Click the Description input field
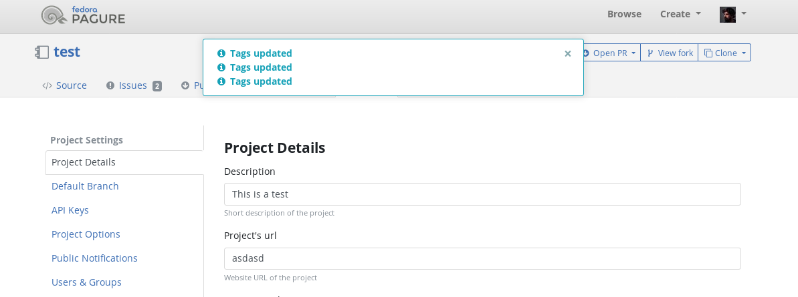Image resolution: width=798 pixels, height=297 pixels. 482,194
